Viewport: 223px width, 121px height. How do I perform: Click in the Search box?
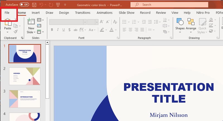click(169, 5)
